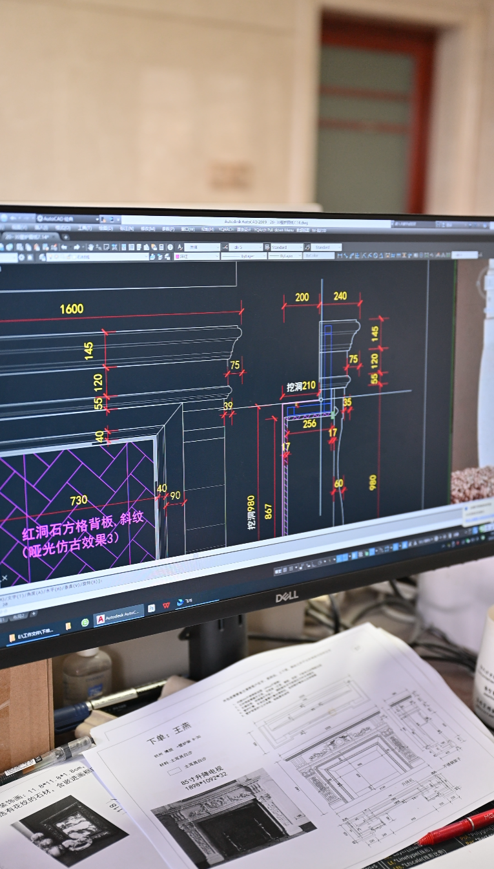Click the title bar search input field

pos(414,224)
